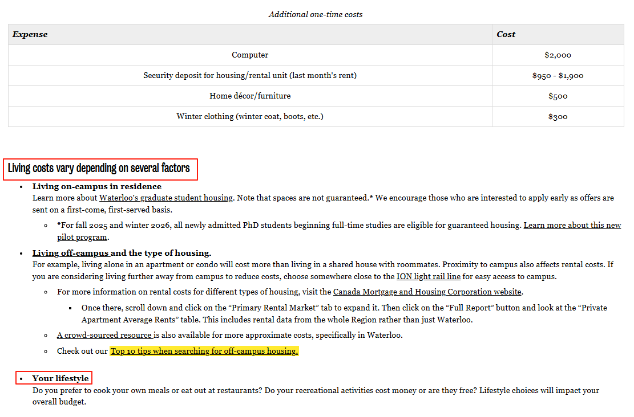Select the 'Winter clothing' expense cell
Screen dimensions: 634x417
(x=250, y=116)
